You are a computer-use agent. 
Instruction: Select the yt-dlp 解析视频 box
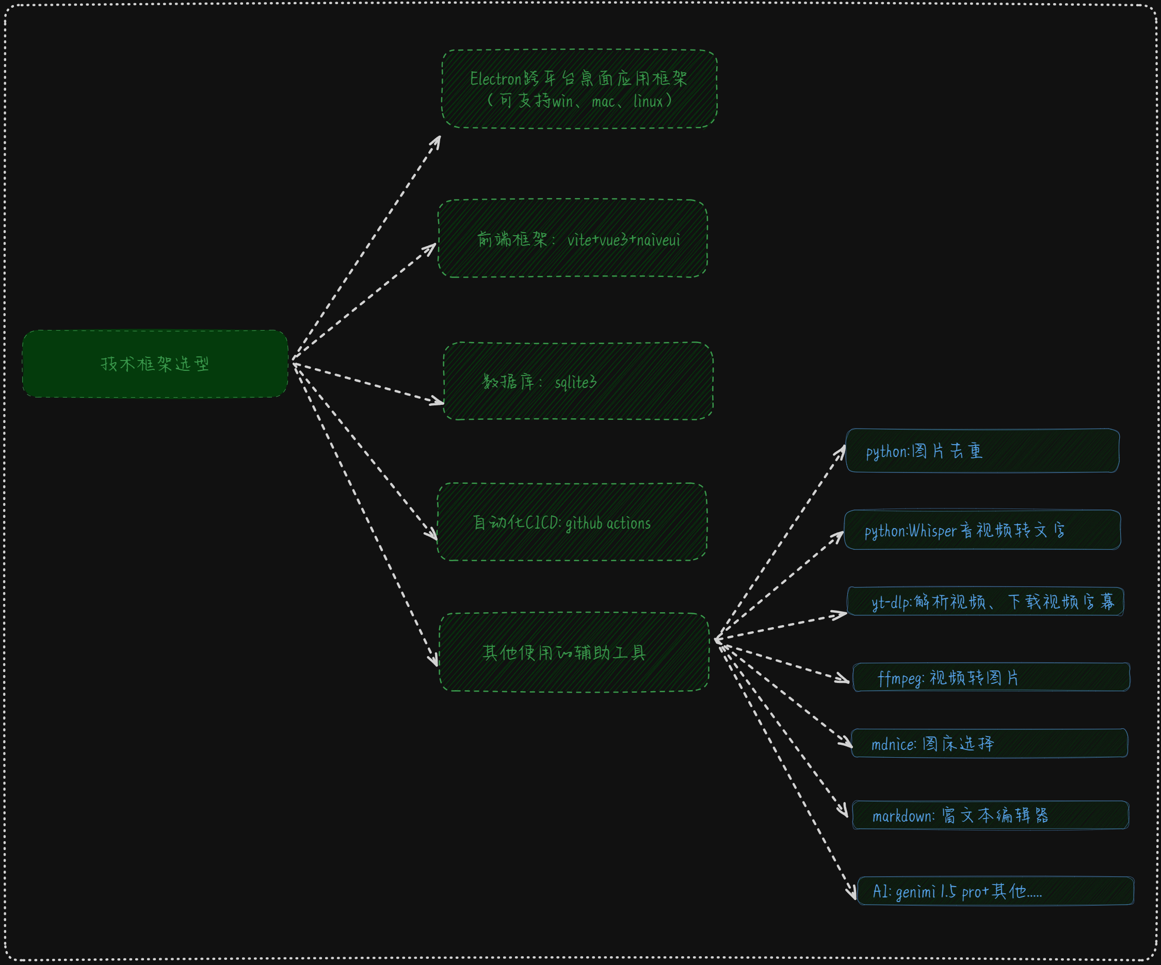tap(986, 601)
